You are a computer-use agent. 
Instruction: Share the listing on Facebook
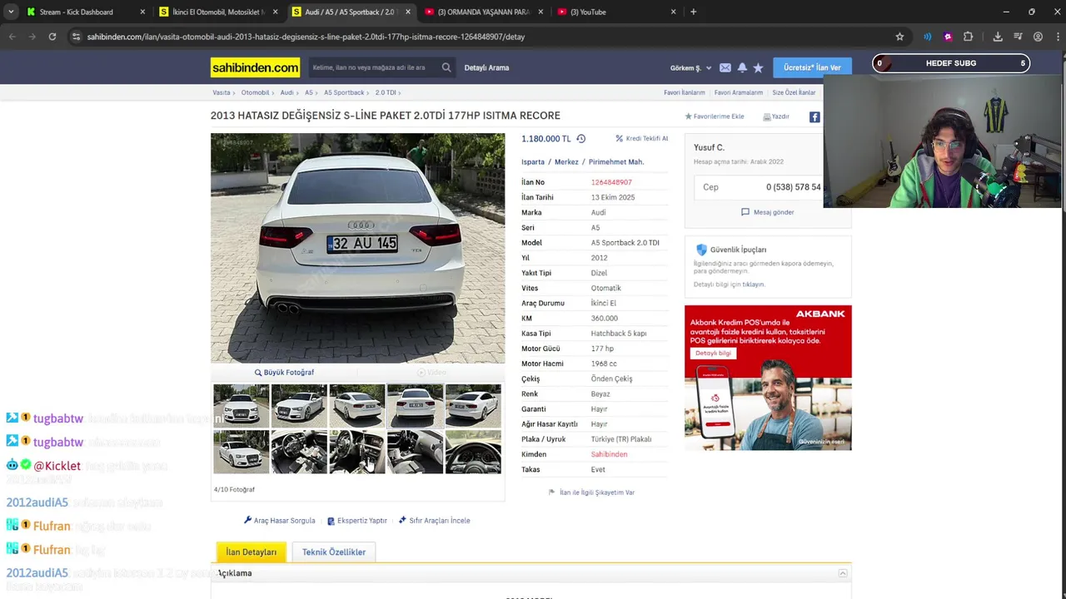814,117
